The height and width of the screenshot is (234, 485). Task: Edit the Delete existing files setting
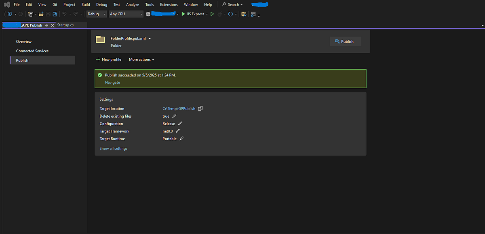174,116
